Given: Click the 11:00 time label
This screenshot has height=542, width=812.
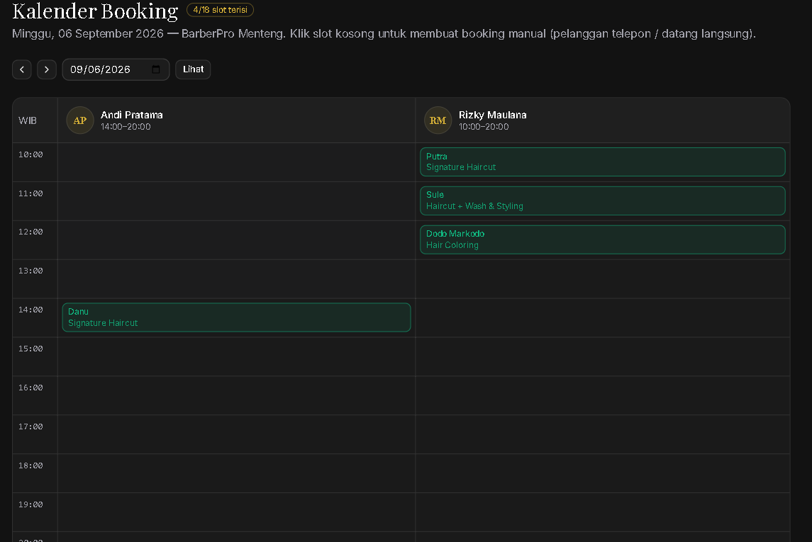Looking at the screenshot, I should (30, 193).
